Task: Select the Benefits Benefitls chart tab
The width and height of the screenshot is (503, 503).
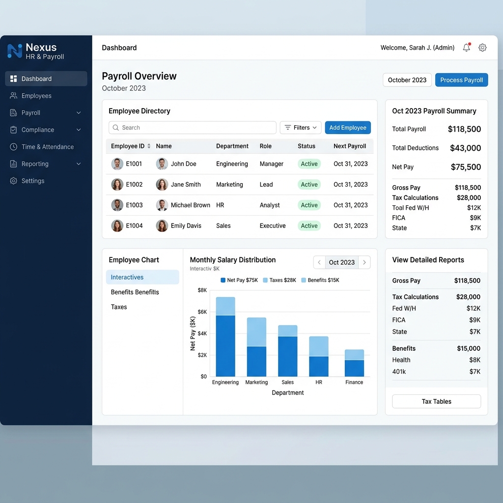Action: [142, 292]
